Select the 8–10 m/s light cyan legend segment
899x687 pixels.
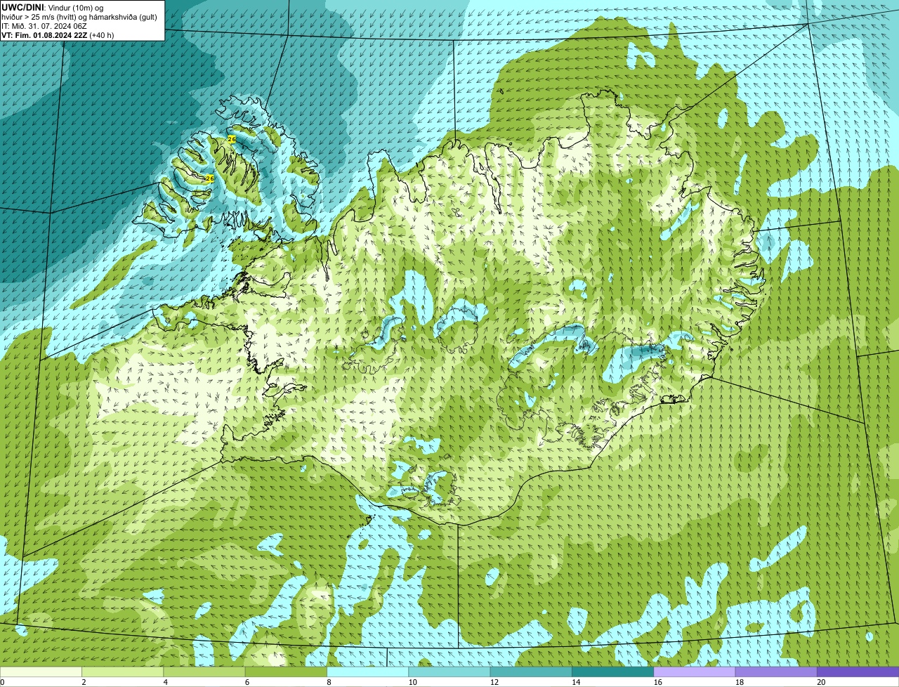pos(367,672)
